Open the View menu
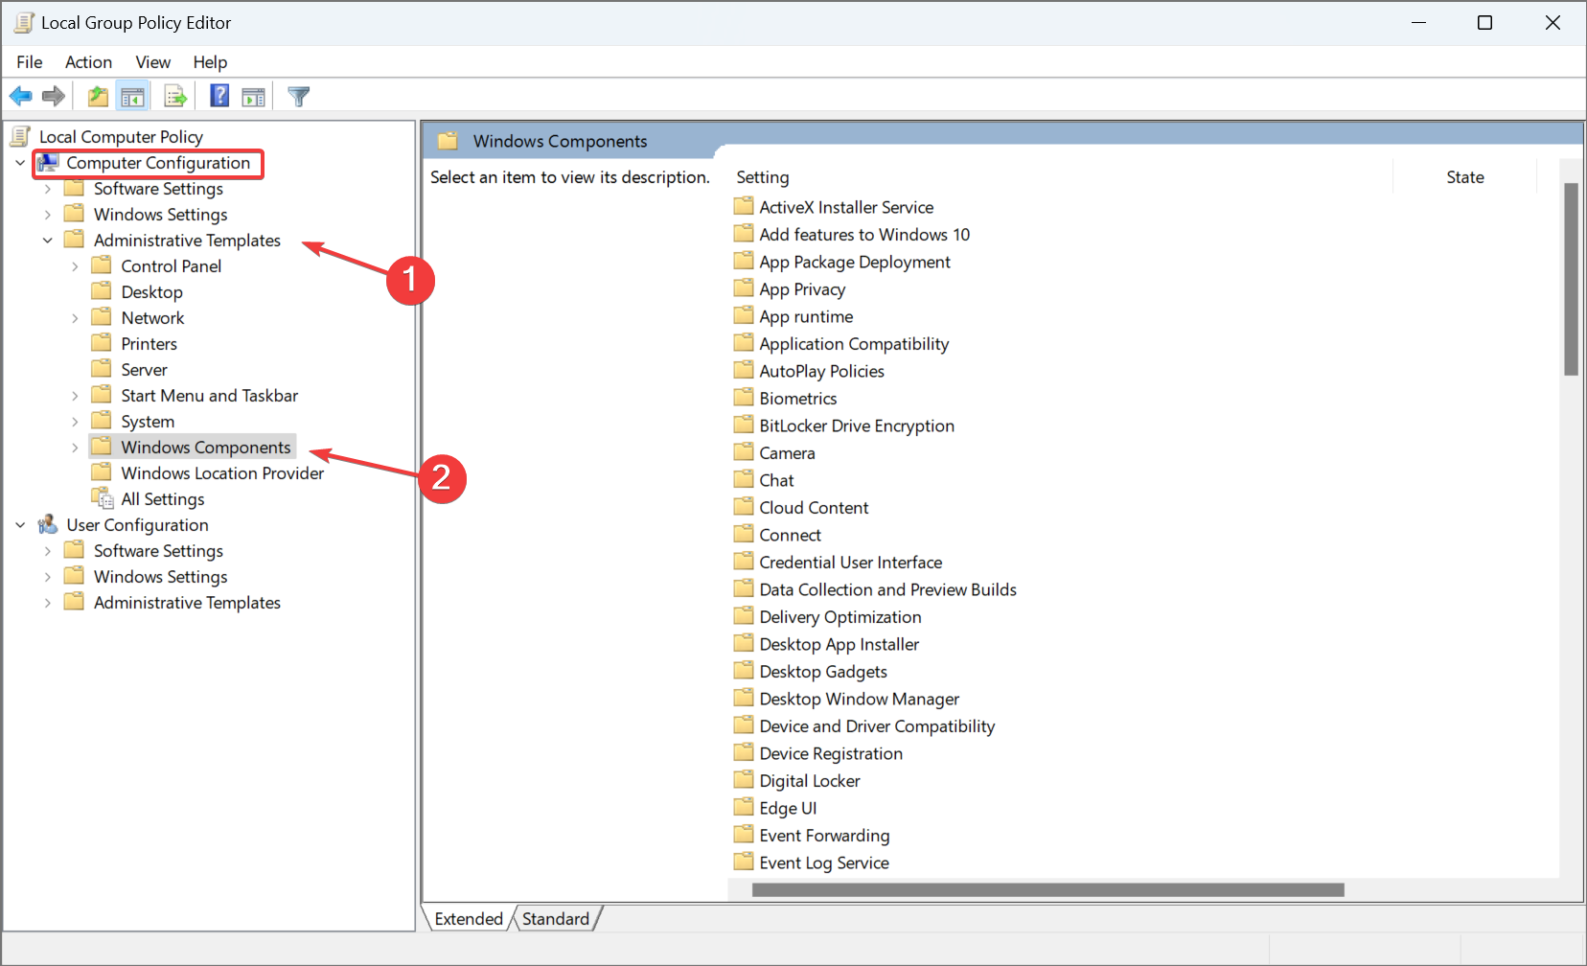Screen dimensions: 1587x966 pyautogui.click(x=152, y=62)
